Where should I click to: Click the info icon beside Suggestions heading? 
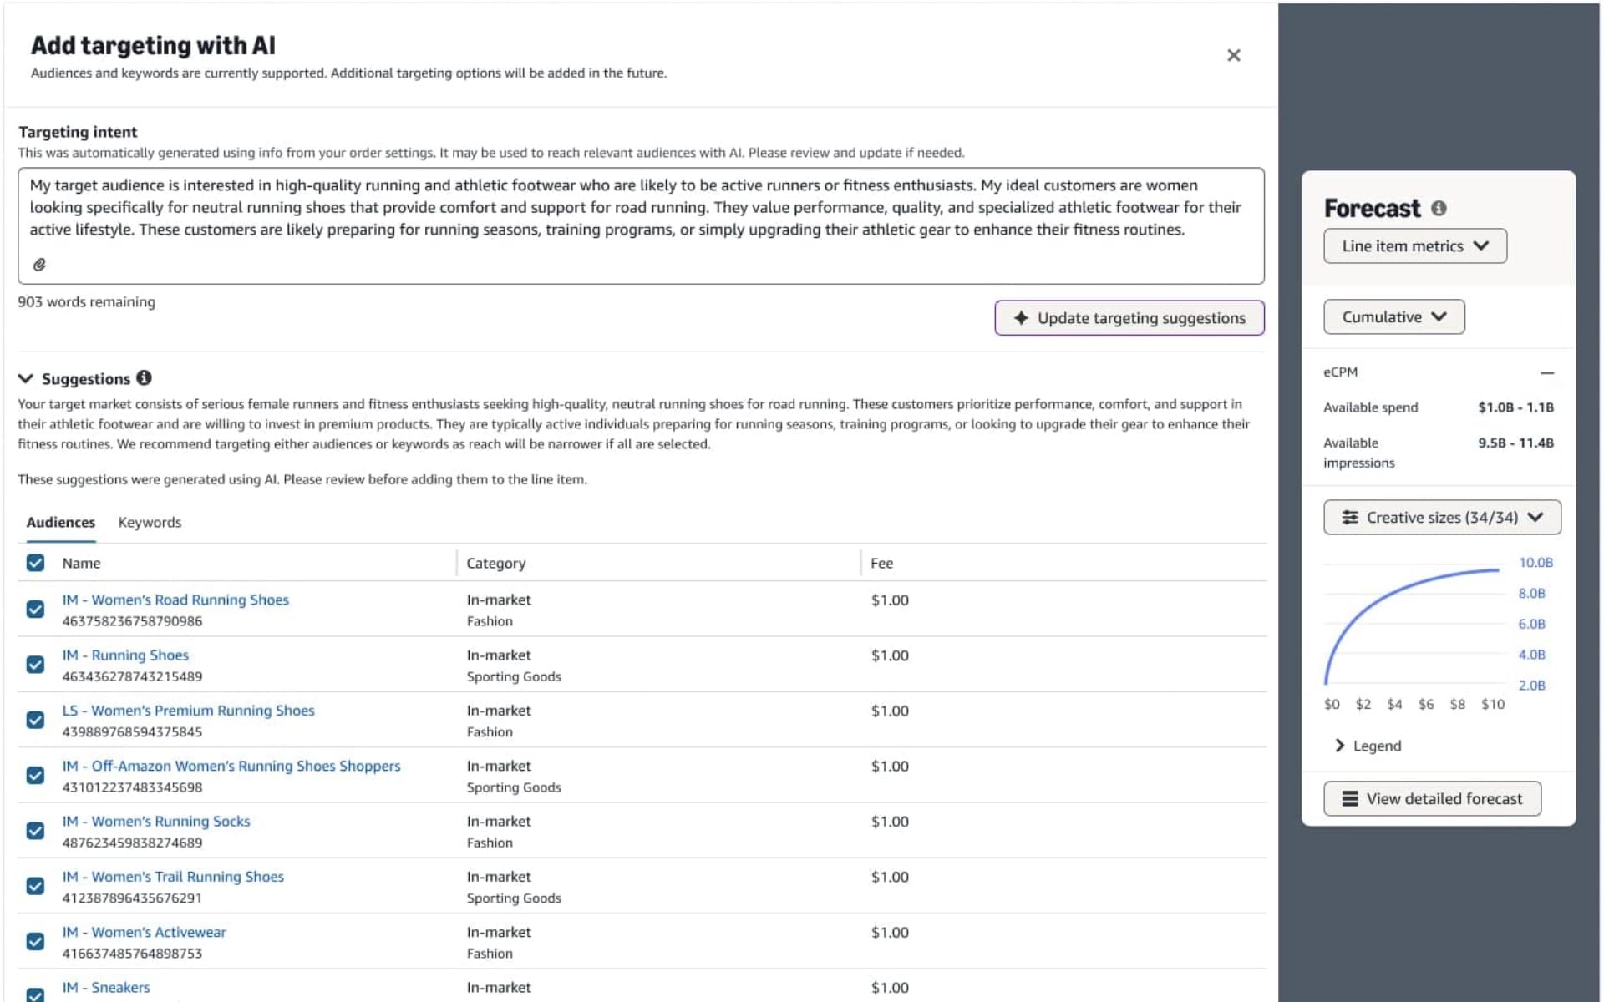pos(143,377)
